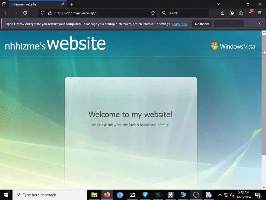Switch to OBS Studio in taskbar
This screenshot has width=266, height=200.
196,195
